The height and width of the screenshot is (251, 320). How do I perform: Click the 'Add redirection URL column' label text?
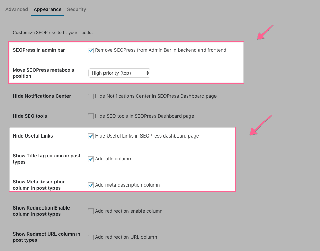point(126,237)
